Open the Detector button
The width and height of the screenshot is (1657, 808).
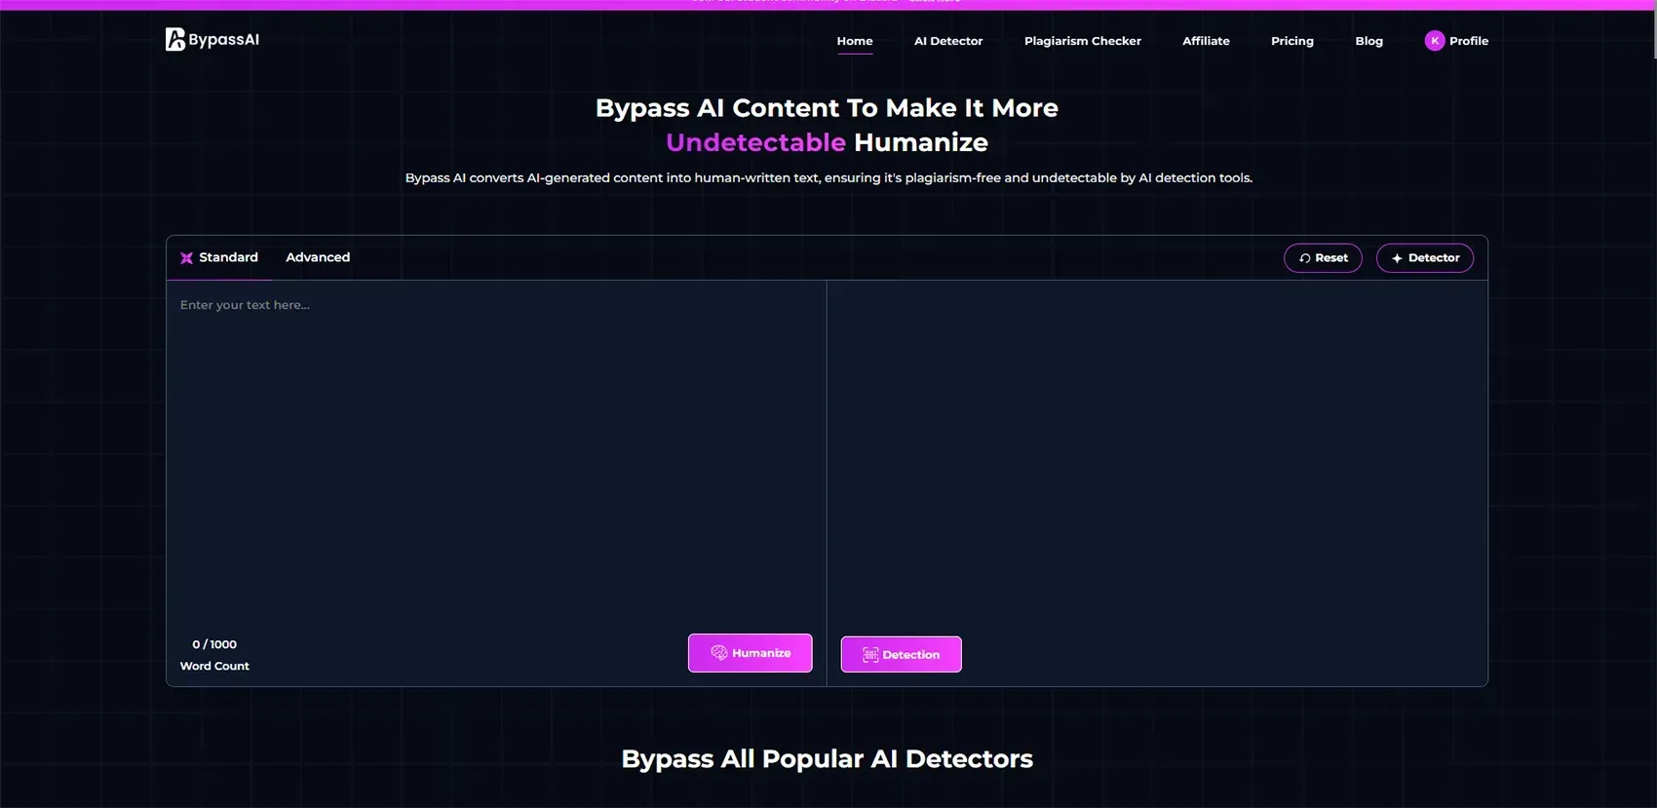click(x=1424, y=258)
